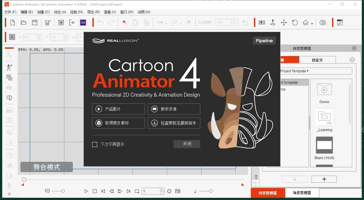Expand the Project Template path arrow
This screenshot has height=200, width=364.
pos(308,71)
